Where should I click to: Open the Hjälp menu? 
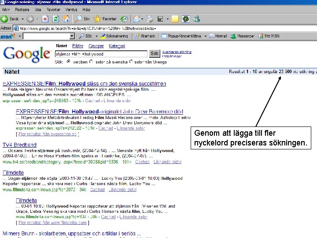(86, 10)
